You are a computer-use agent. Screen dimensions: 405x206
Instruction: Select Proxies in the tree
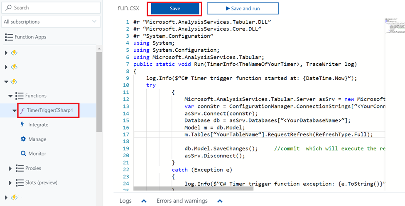[x=33, y=168]
